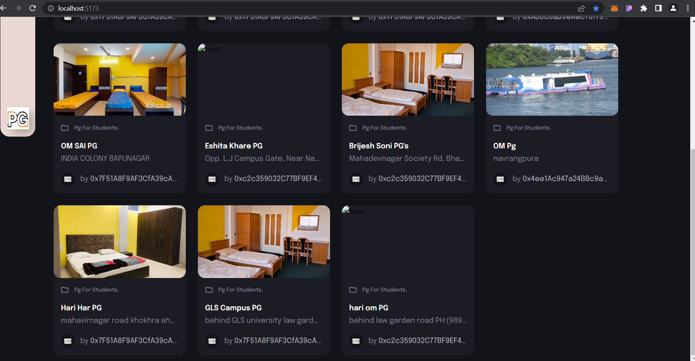Click the broken fund image on Eshita Khare PG
The height and width of the screenshot is (361, 695).
pyautogui.click(x=209, y=49)
